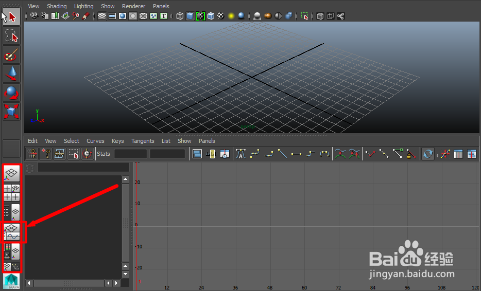The height and width of the screenshot is (291, 481).
Task: Click Lock Tangent Weight icon
Action: [x=411, y=153]
